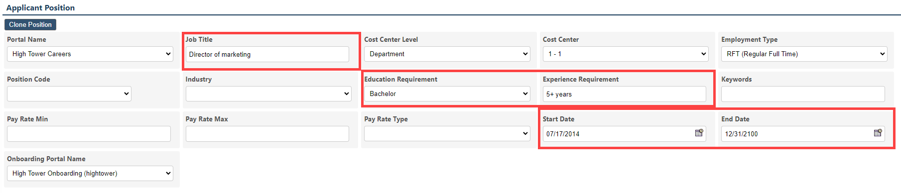
Task: Open the Position Code dropdown
Action: (69, 94)
